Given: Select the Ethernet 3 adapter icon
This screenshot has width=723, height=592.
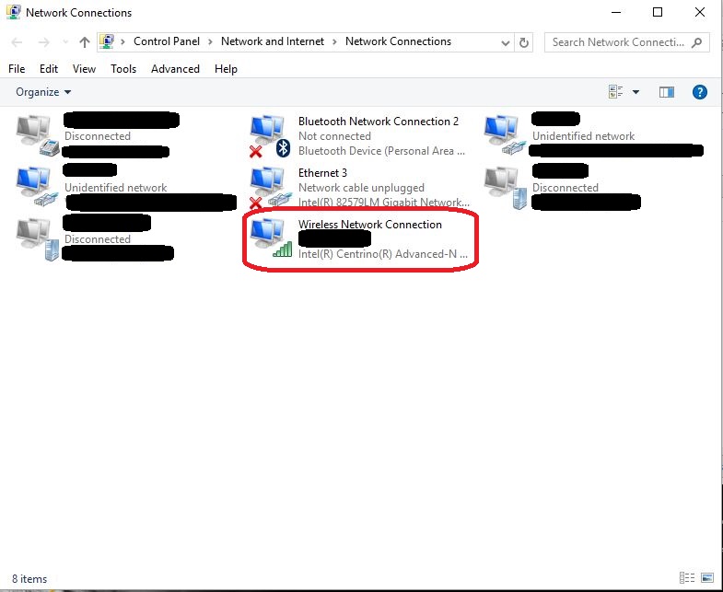Looking at the screenshot, I should pyautogui.click(x=271, y=187).
